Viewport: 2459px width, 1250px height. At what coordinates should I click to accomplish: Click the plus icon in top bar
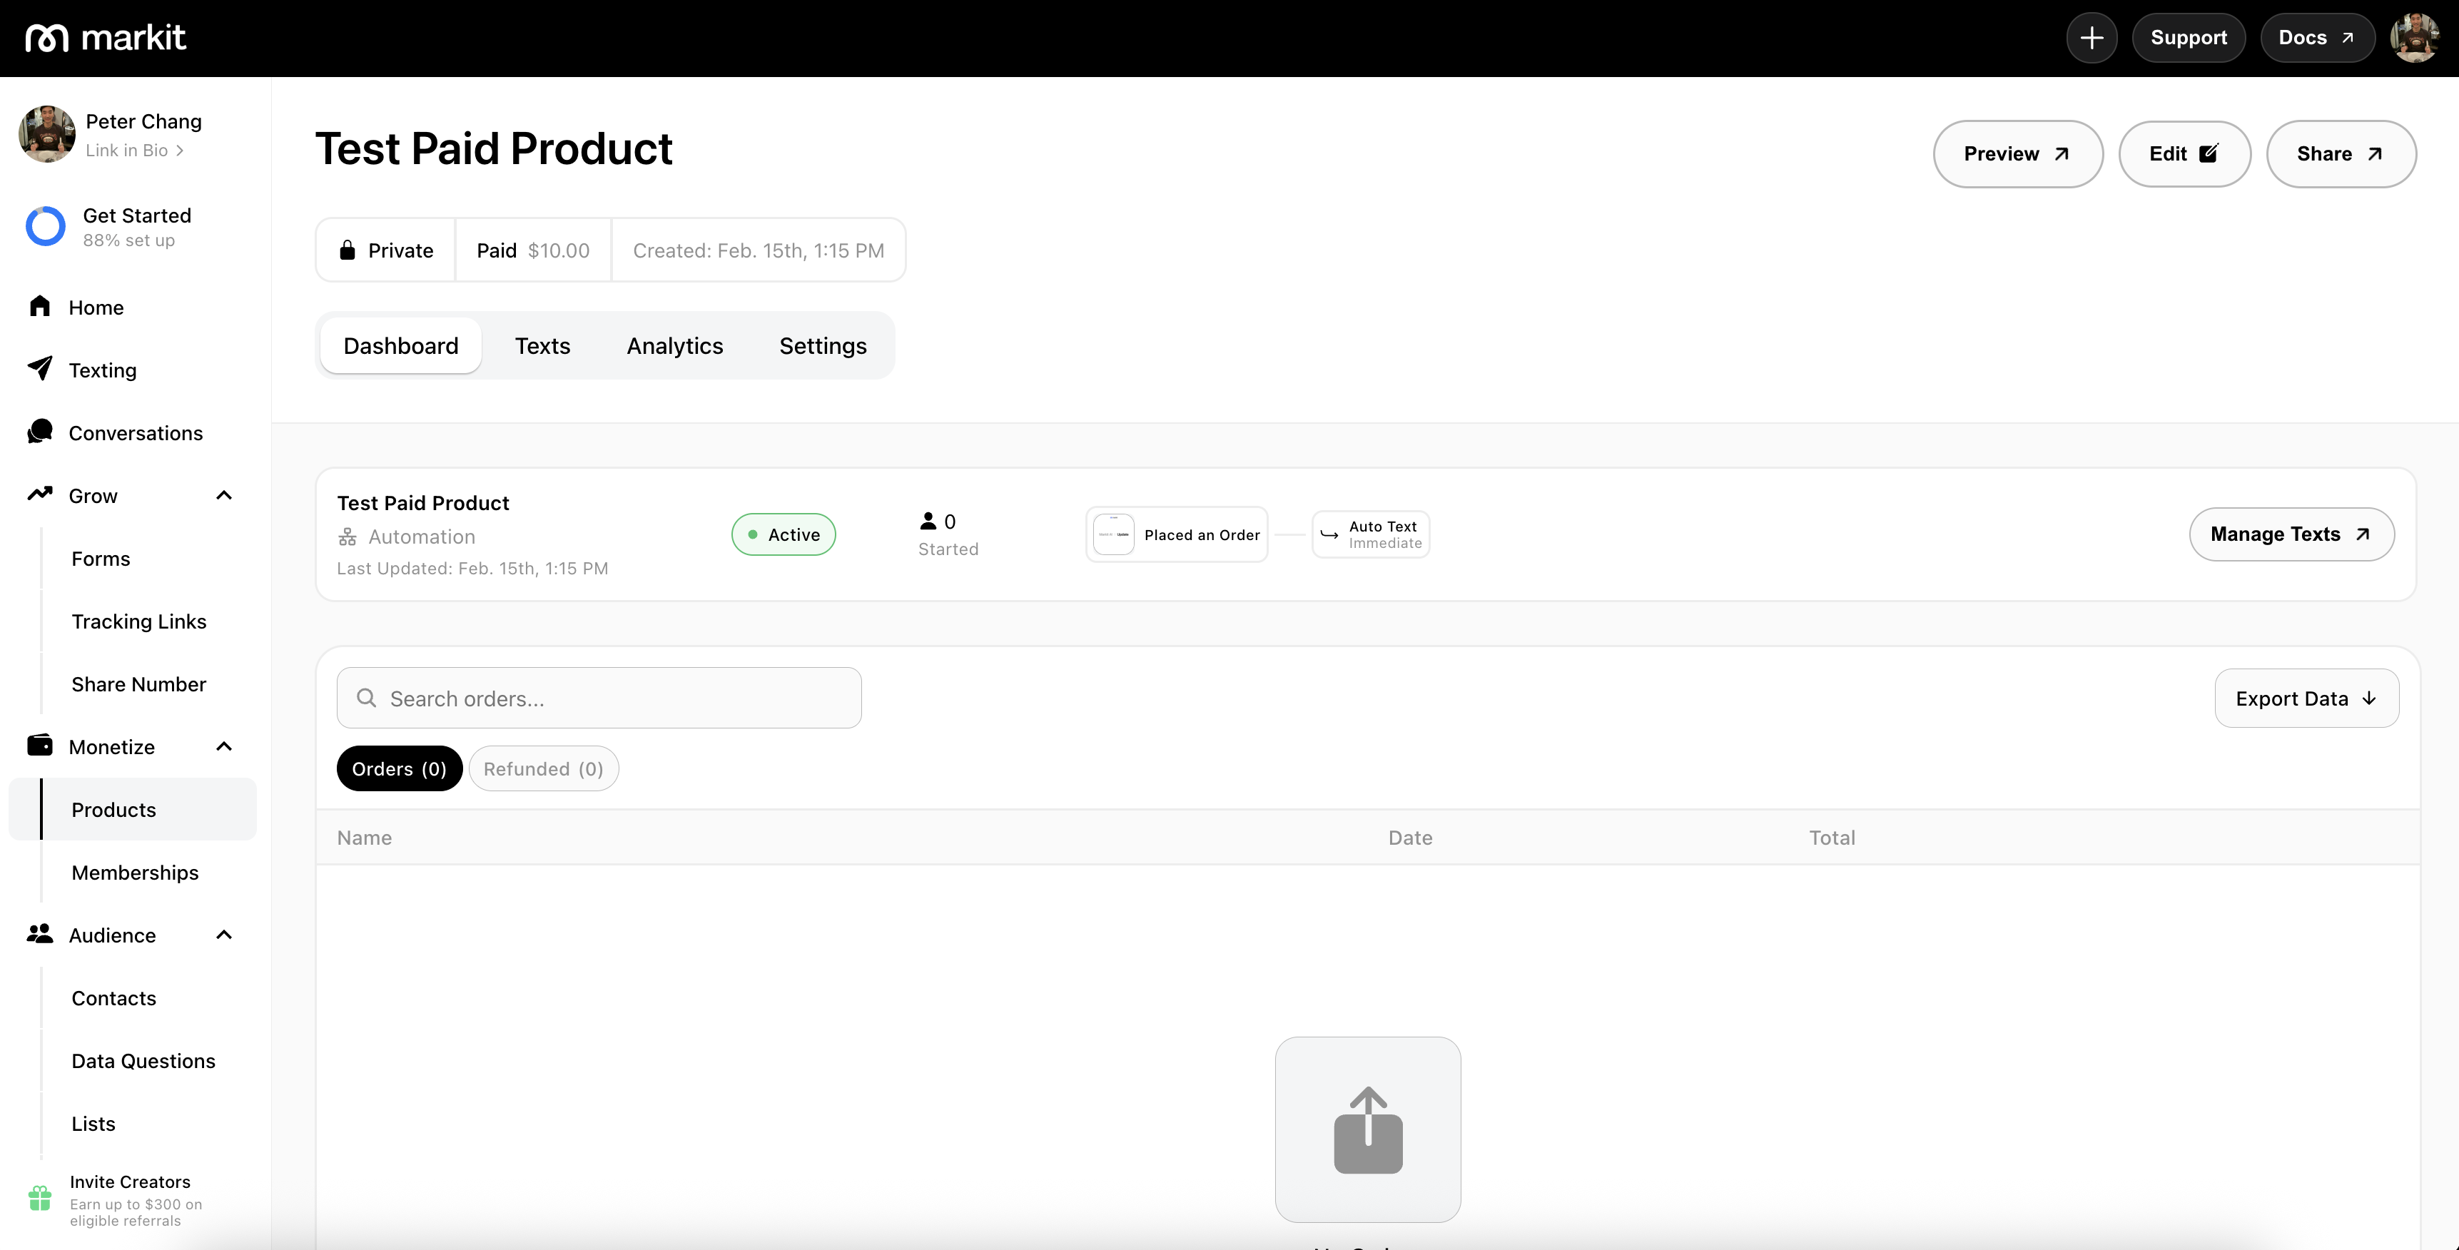2092,38
